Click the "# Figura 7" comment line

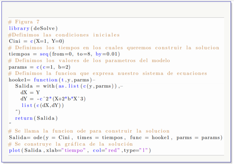click(x=24, y=22)
